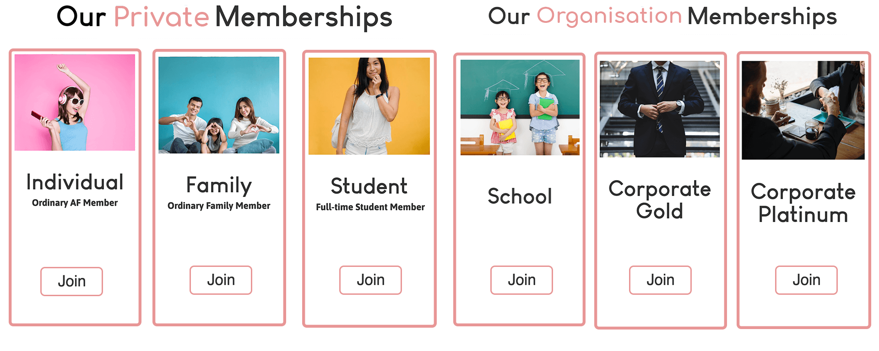This screenshot has width=879, height=351.
Task: Click the Family card title
Action: [219, 186]
